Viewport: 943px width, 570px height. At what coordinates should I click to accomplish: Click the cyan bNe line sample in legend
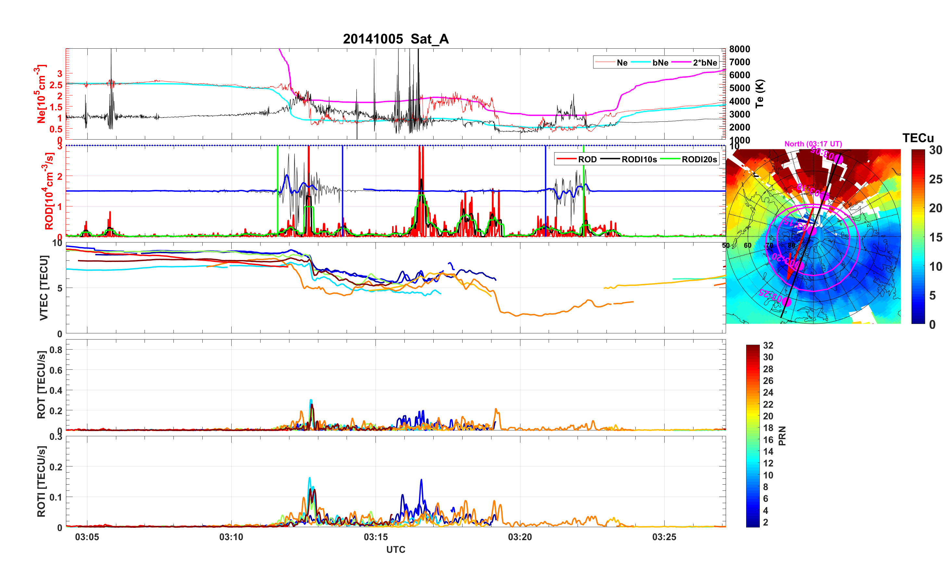click(641, 62)
